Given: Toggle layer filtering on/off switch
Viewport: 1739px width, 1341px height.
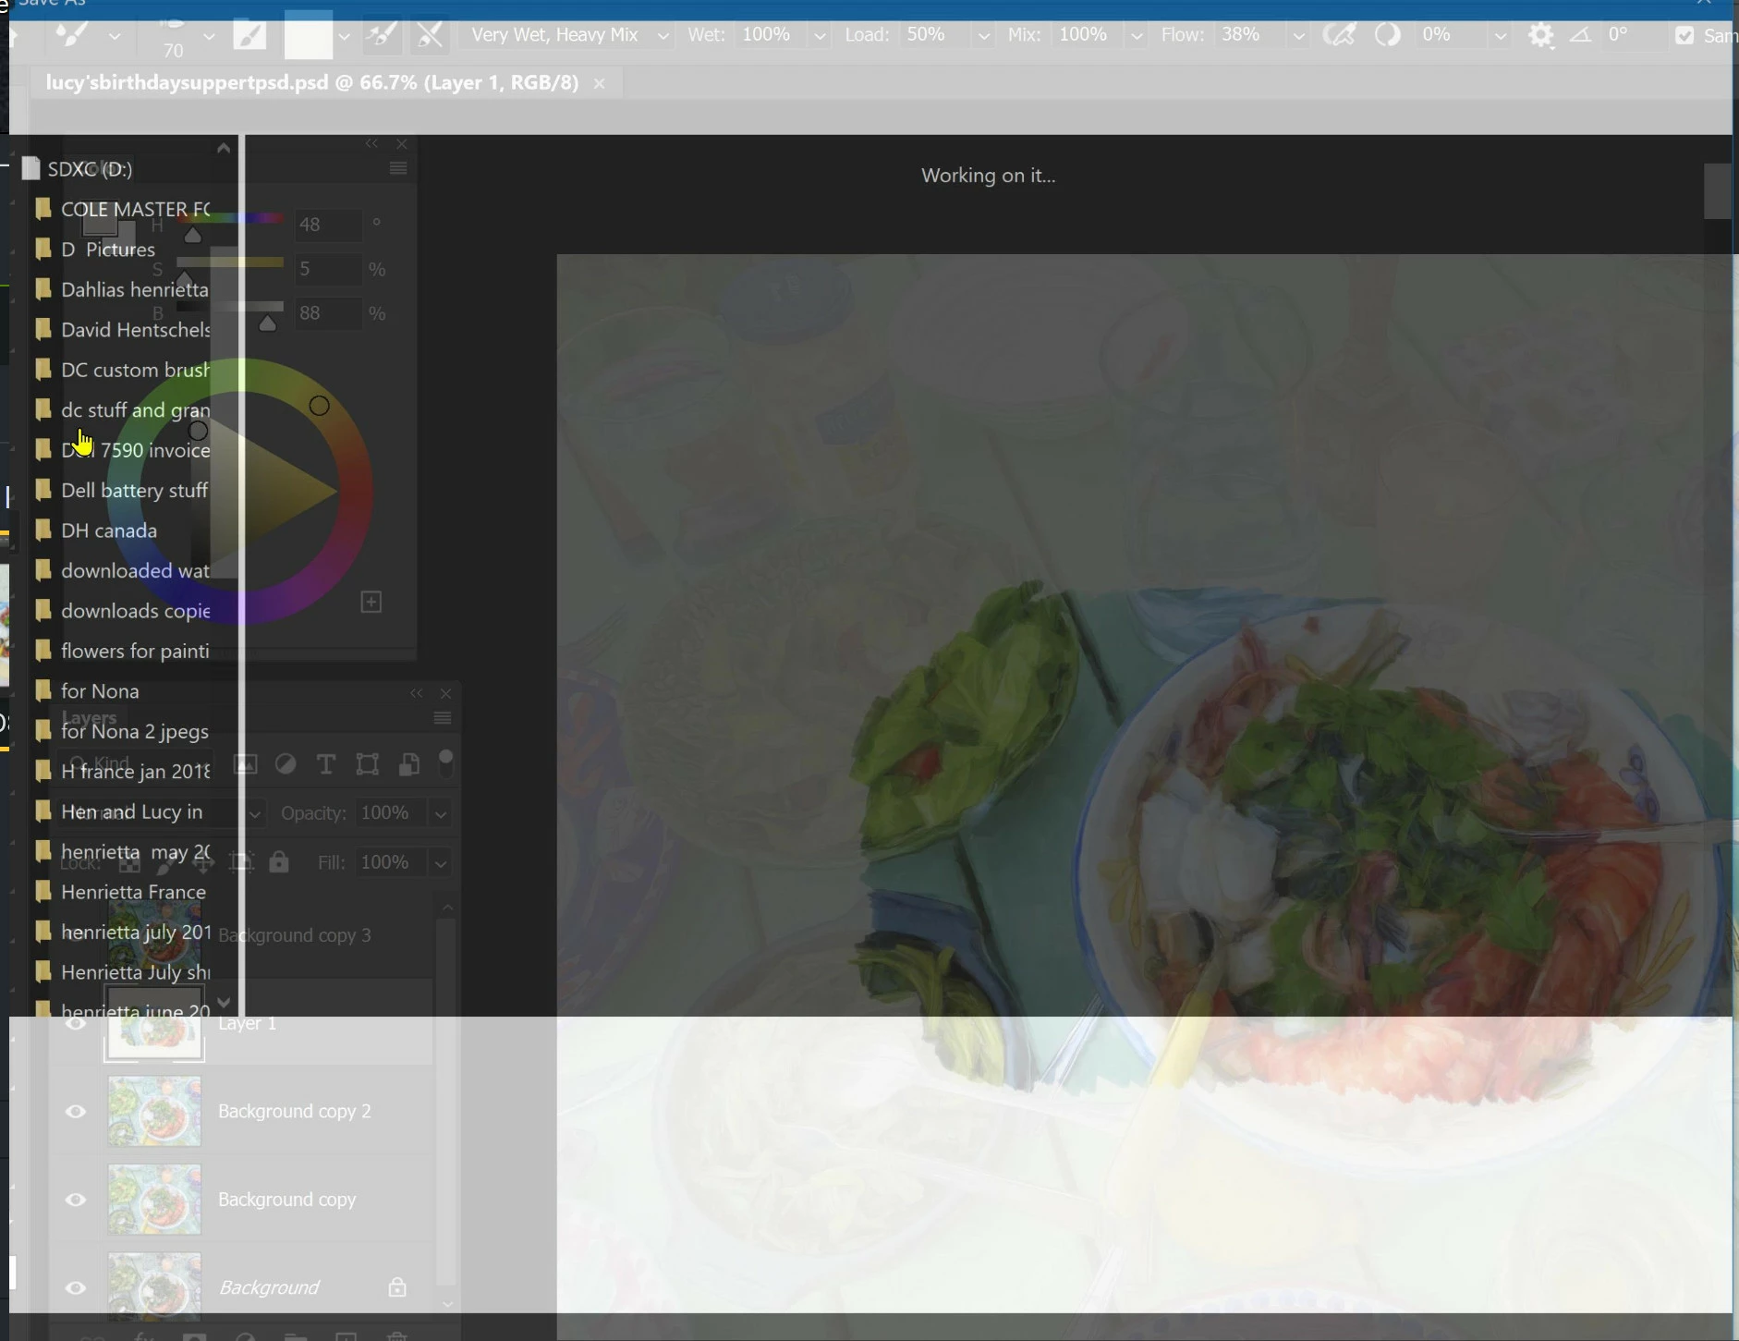Looking at the screenshot, I should click(x=445, y=764).
